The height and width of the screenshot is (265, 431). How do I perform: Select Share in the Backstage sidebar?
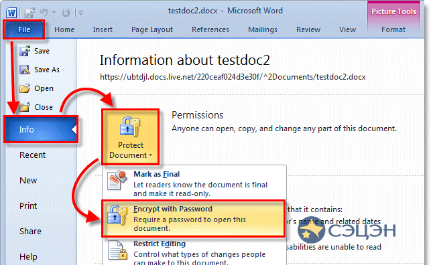(30, 232)
